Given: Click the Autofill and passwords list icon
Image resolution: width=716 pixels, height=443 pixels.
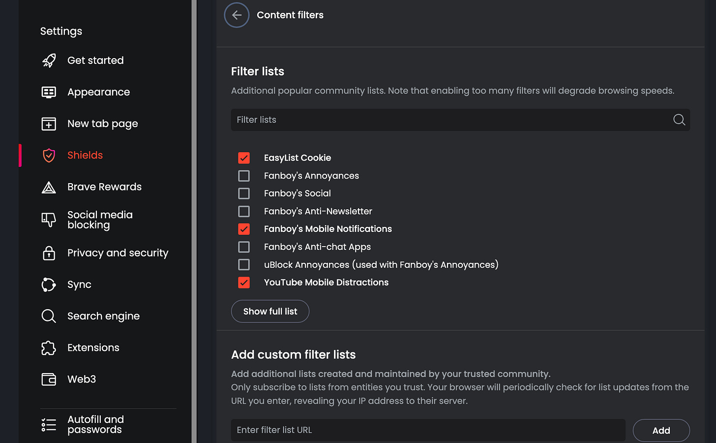Looking at the screenshot, I should coord(49,425).
